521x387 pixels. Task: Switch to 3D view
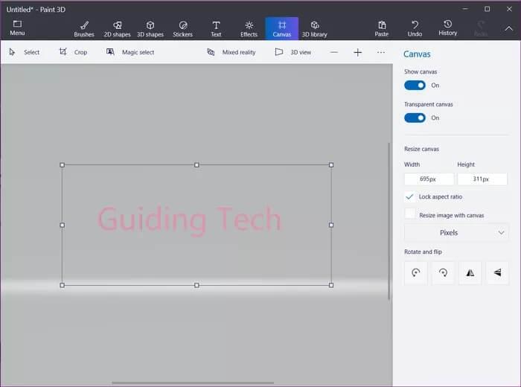coord(293,52)
